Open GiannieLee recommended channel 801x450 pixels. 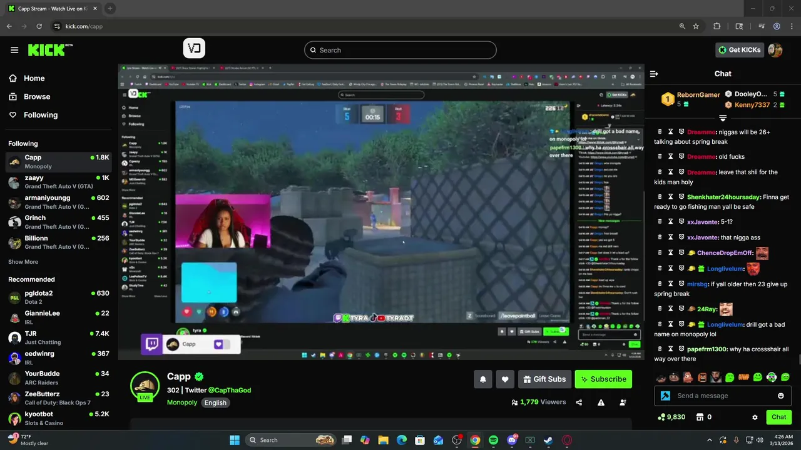[58, 317]
